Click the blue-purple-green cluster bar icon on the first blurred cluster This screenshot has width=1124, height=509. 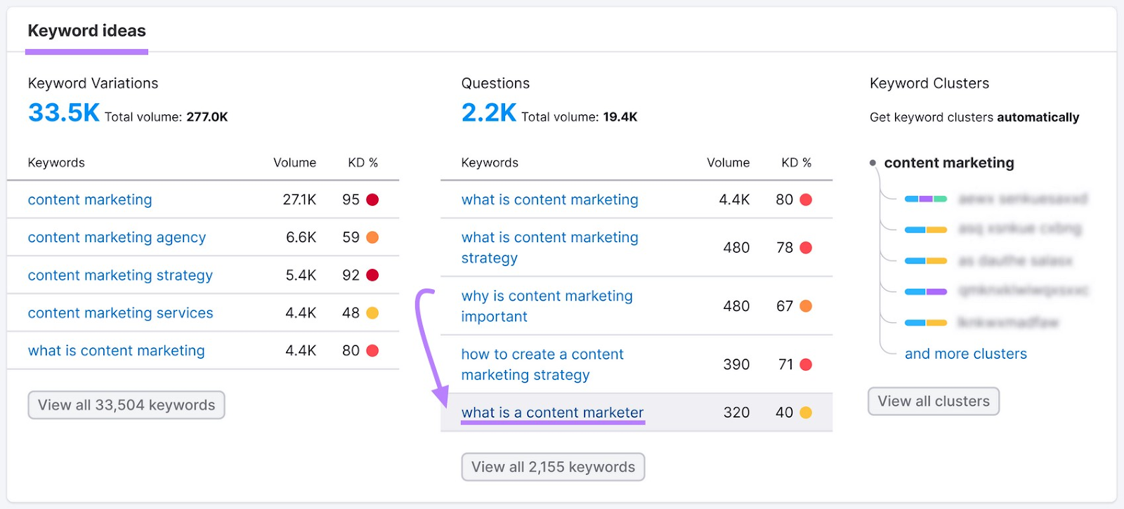point(927,200)
